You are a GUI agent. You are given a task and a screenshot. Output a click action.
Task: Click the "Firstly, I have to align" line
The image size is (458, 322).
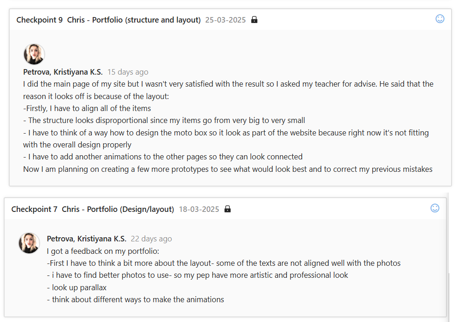point(87,108)
